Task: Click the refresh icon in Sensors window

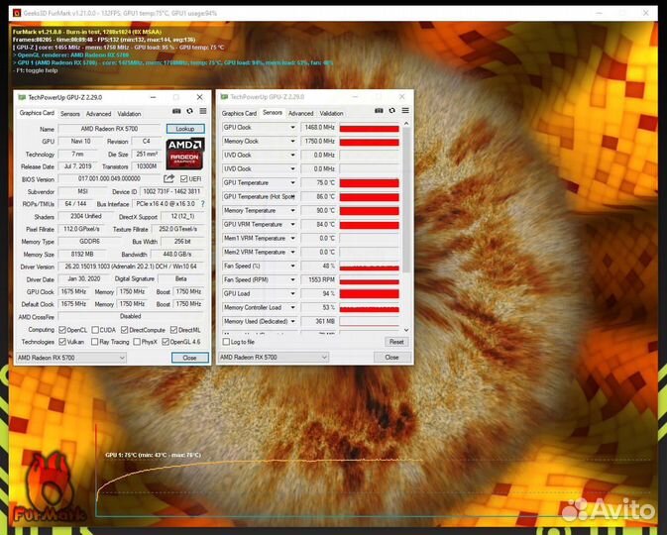Action: click(x=391, y=111)
